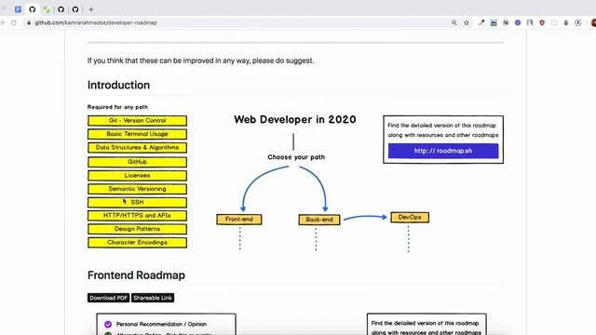Click the forward navigation arrow
This screenshot has height=335, width=596.
[2, 22]
